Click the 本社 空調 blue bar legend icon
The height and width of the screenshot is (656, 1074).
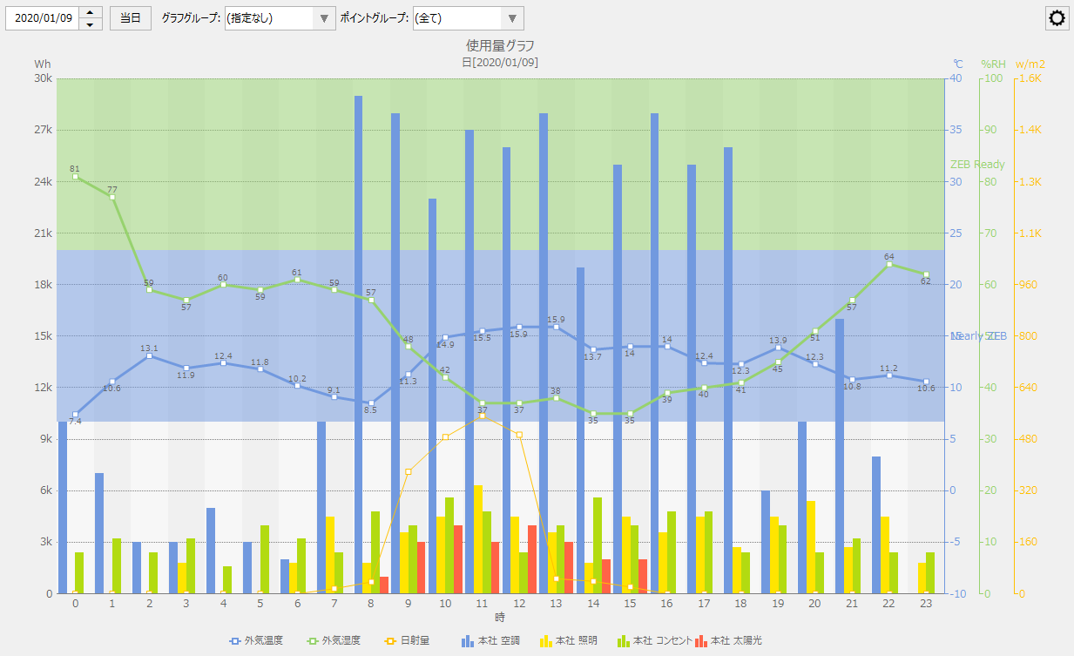468,641
